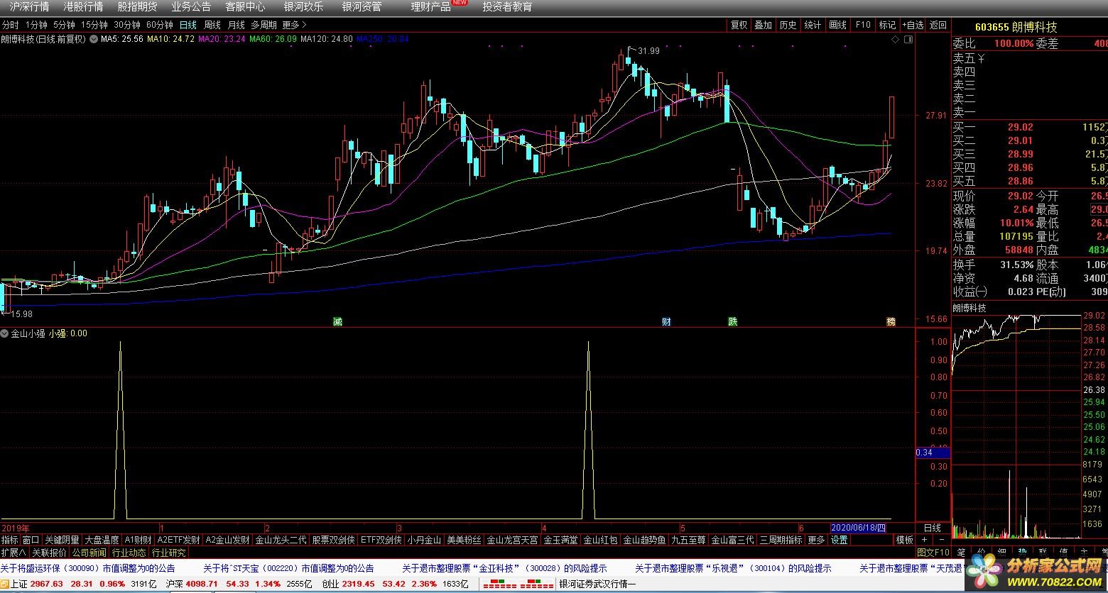Select 月线 monthly chart

pos(236,25)
